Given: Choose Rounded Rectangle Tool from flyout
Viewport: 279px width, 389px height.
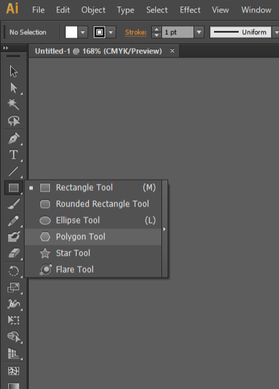Looking at the screenshot, I should [x=93, y=204].
